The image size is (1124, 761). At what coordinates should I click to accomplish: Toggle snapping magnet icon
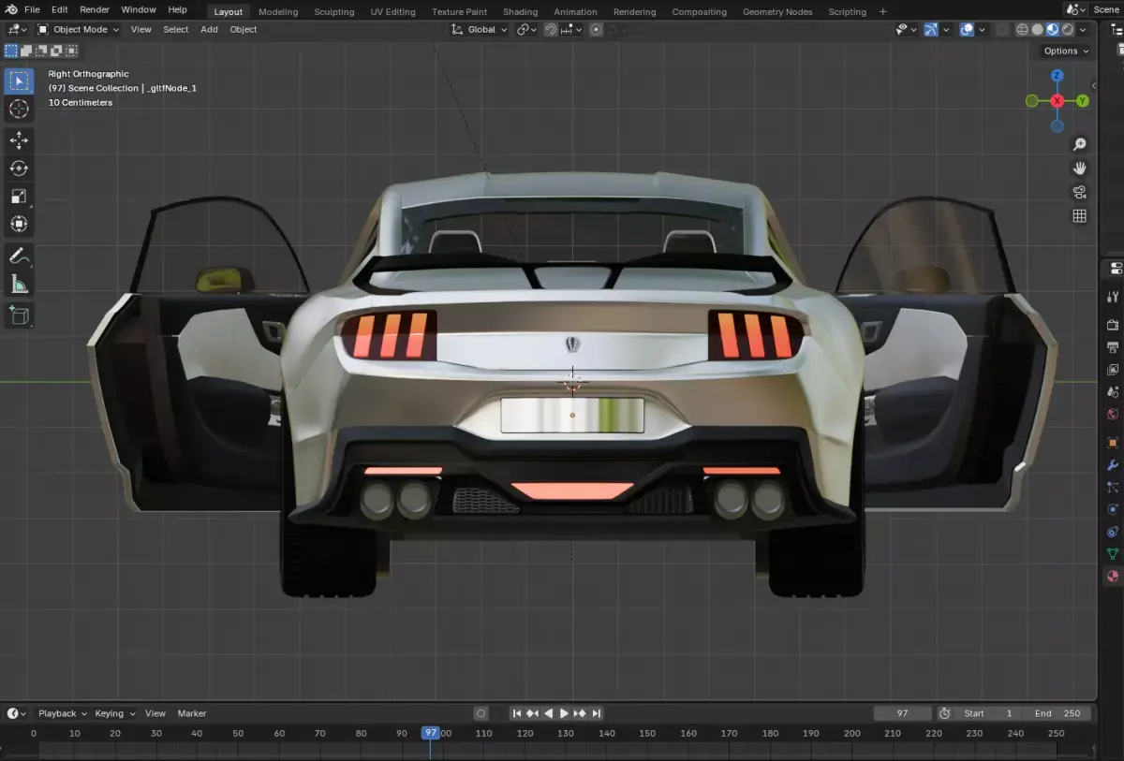point(551,29)
